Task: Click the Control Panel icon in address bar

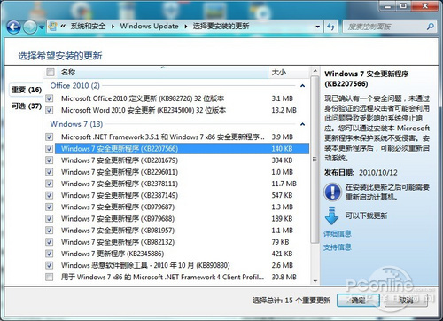Action: coord(53,27)
